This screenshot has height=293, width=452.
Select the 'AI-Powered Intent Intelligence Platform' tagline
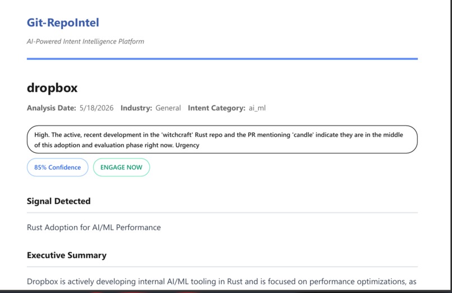pos(85,41)
